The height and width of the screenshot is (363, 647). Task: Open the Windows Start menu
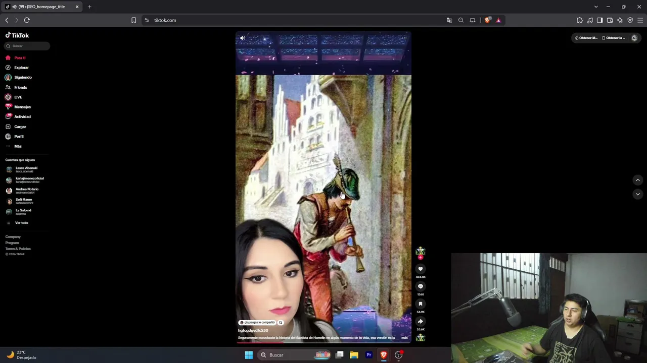[249, 355]
